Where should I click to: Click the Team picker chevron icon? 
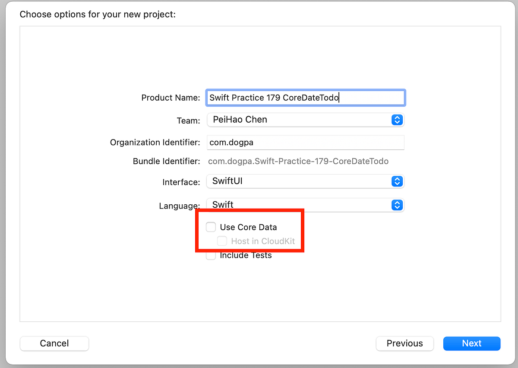[397, 120]
